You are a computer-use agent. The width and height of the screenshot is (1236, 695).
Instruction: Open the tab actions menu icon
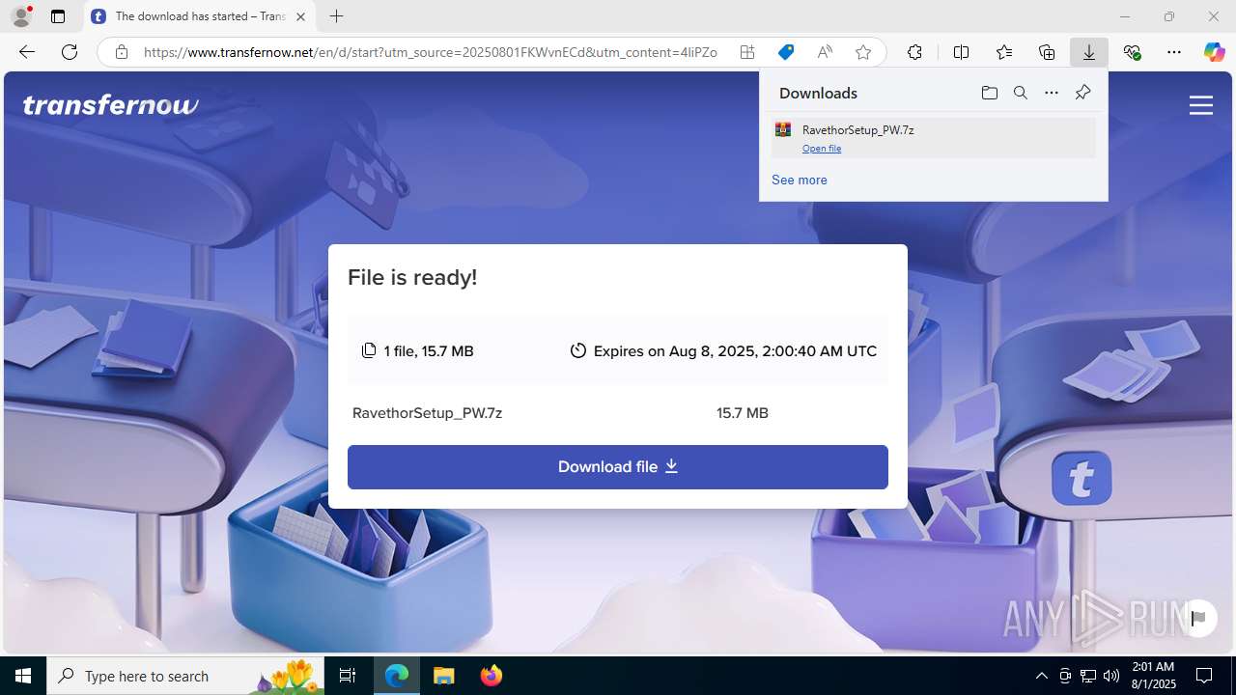(x=58, y=16)
